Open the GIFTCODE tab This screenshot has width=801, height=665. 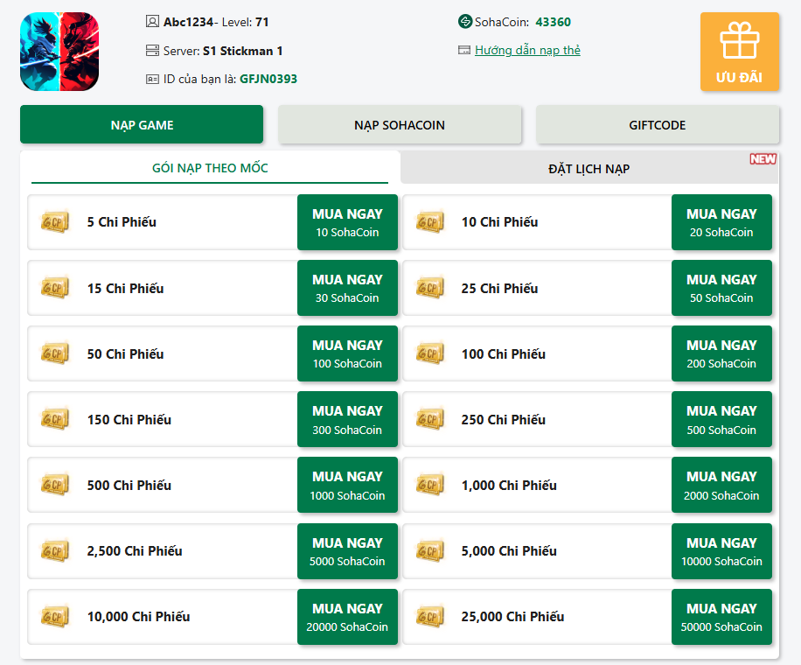658,124
